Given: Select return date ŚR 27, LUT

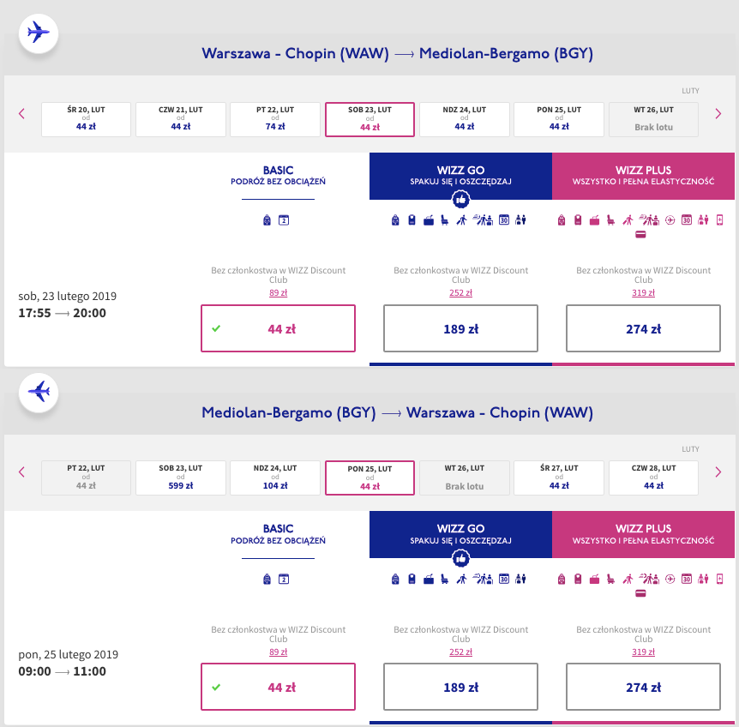Looking at the screenshot, I should (559, 478).
